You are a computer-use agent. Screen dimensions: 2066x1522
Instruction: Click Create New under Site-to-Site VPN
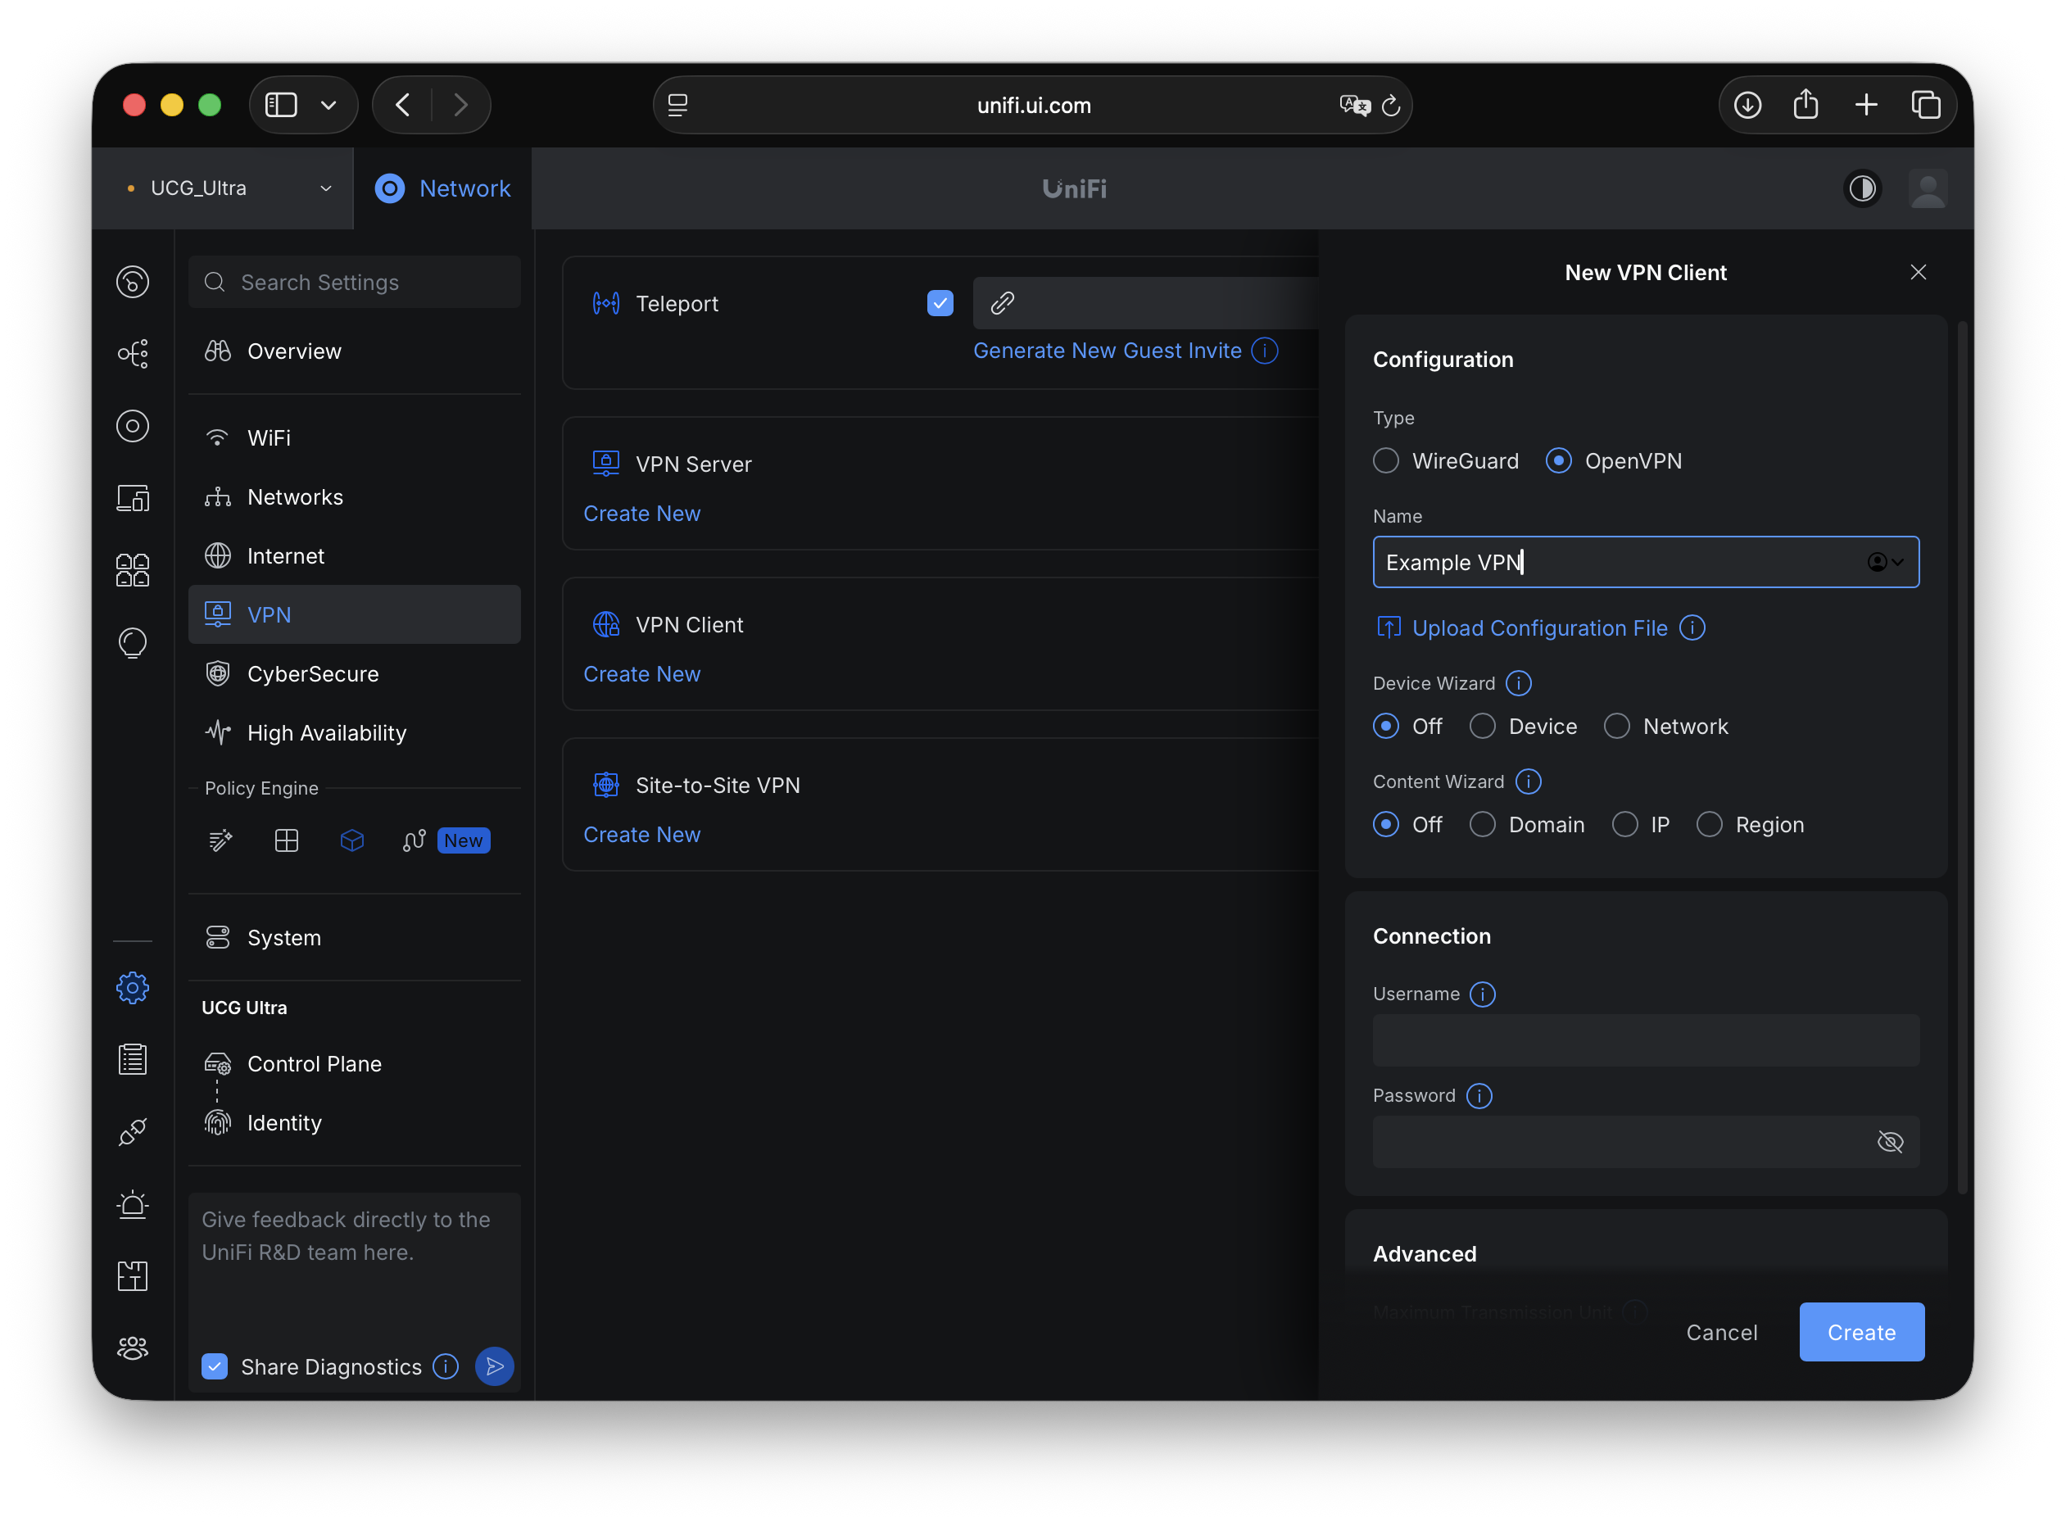pyautogui.click(x=642, y=835)
